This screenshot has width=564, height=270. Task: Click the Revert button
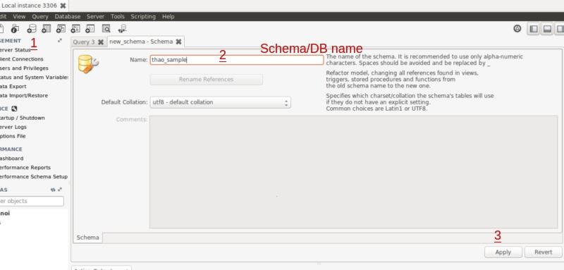543,252
